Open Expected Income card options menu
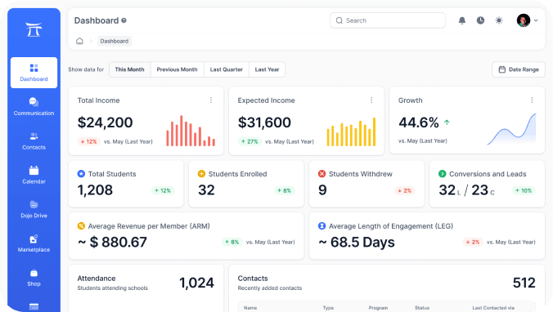Image resolution: width=553 pixels, height=312 pixels. tap(371, 100)
